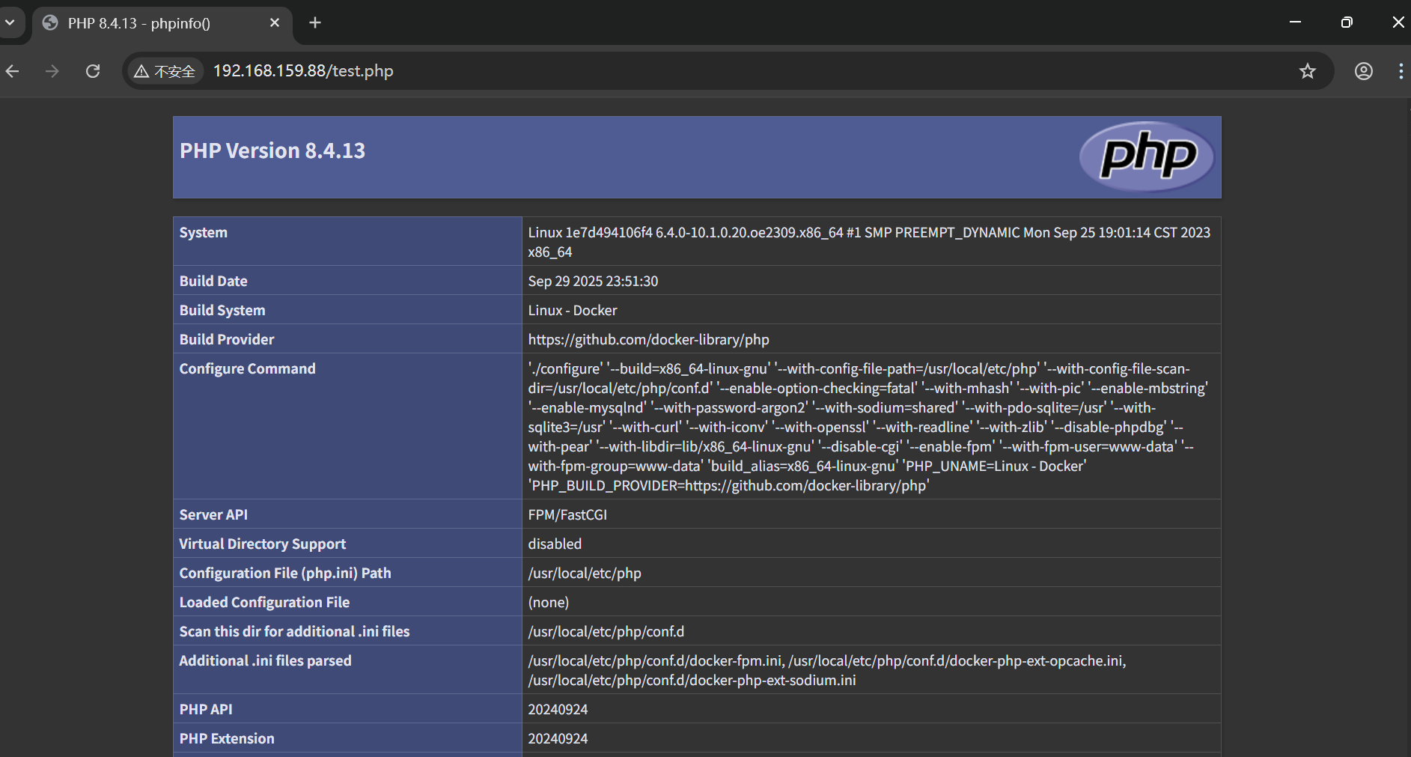Open a new tab with plus button

(x=315, y=22)
